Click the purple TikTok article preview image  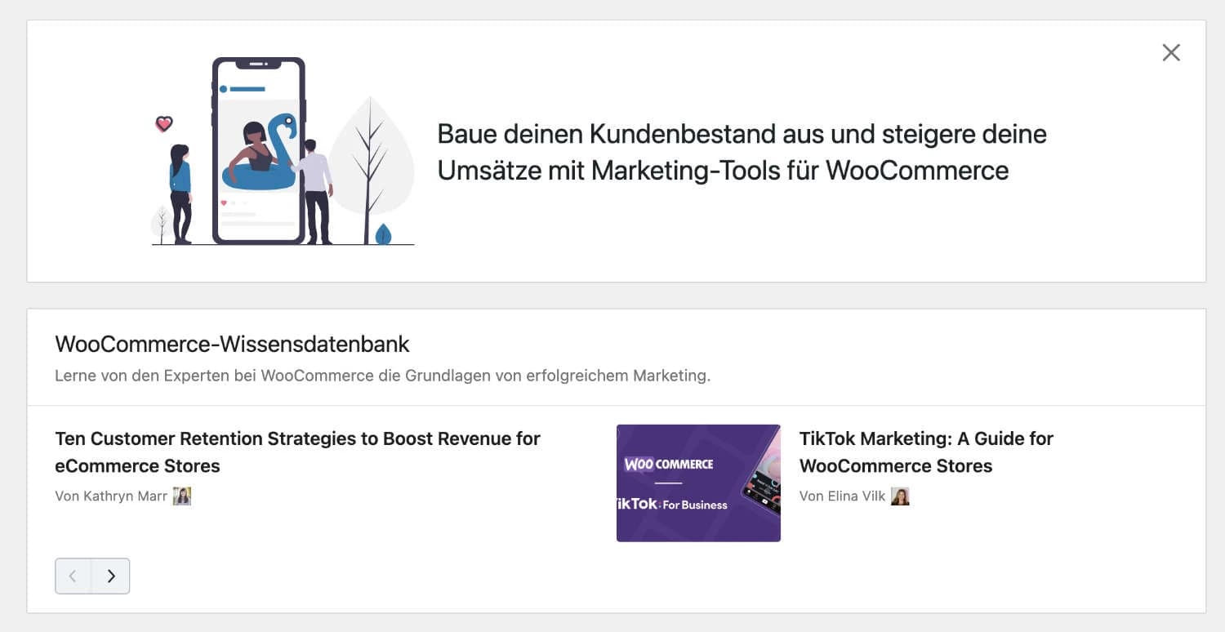698,482
